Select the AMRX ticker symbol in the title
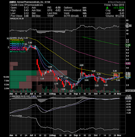 tap(13, 2)
